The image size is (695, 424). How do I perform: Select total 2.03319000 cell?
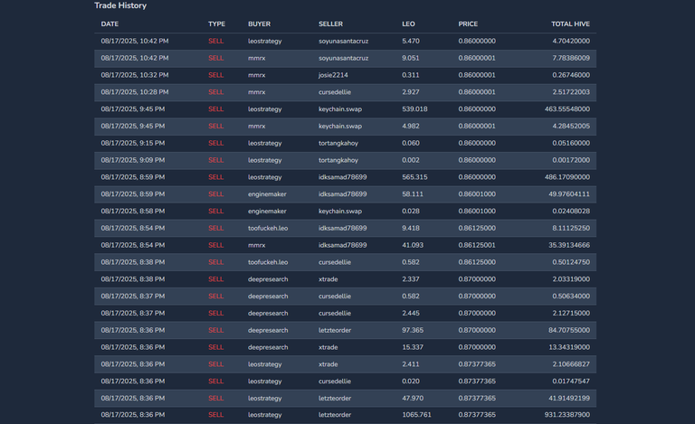point(571,279)
